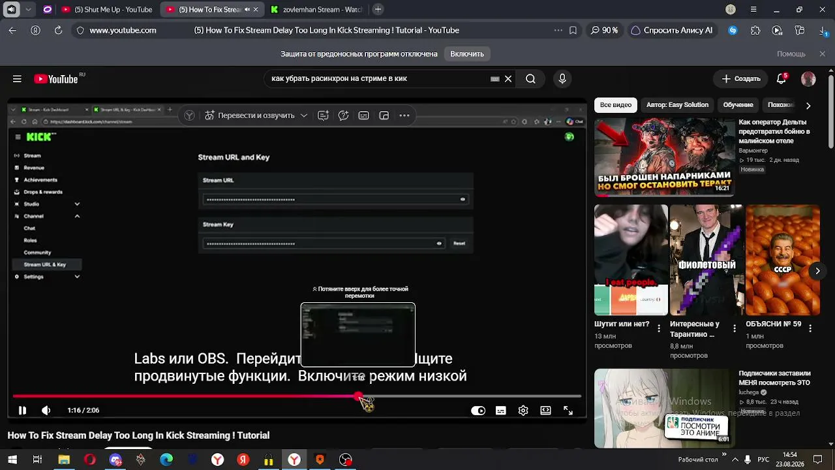Select the 'Обучение' filter chip
The height and width of the screenshot is (470, 835).
point(738,105)
